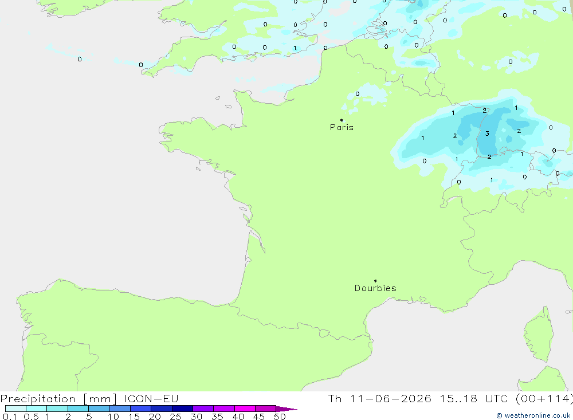This screenshot has width=573, height=420.
Task: Click the purple arrow tip above 50 mm
Action: (286, 409)
